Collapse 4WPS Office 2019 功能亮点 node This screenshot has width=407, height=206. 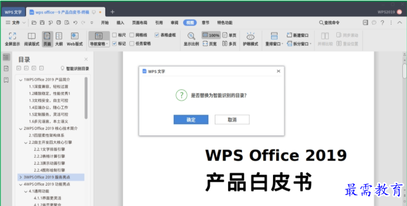(x=20, y=184)
